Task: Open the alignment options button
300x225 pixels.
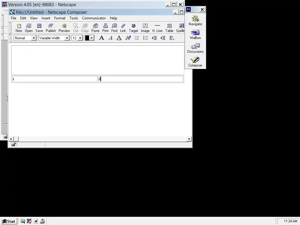Action: 172,38
